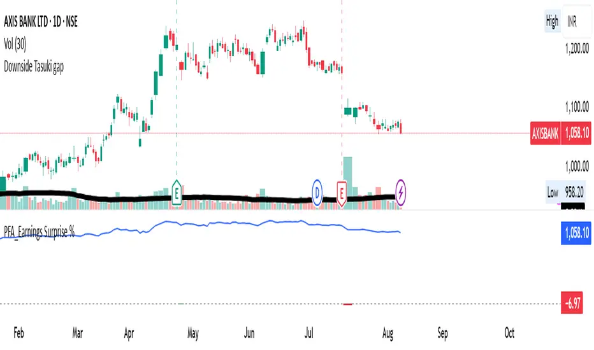594x350 pixels.
Task: Select the PFA_Earnings Surprise % legend
Action: (39, 232)
